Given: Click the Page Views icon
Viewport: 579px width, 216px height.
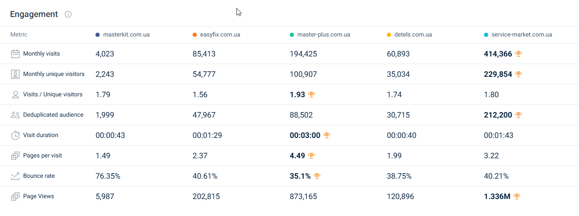Looking at the screenshot, I should point(15,196).
